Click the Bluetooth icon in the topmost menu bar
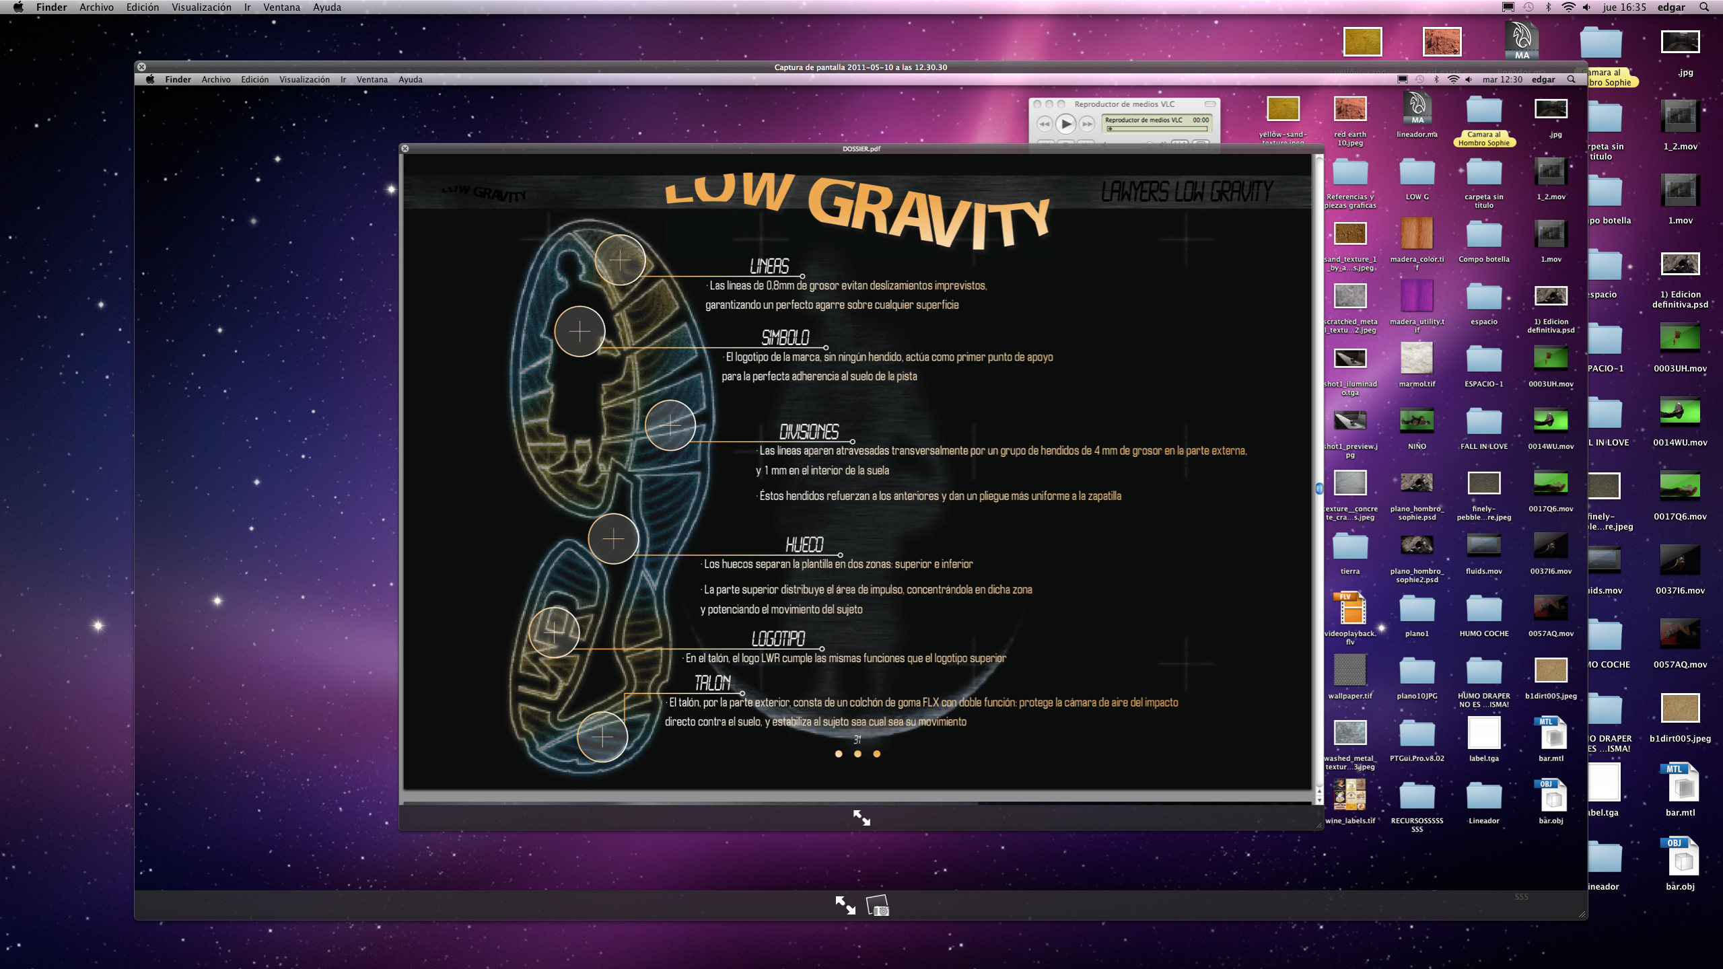This screenshot has width=1723, height=969. click(x=1548, y=7)
